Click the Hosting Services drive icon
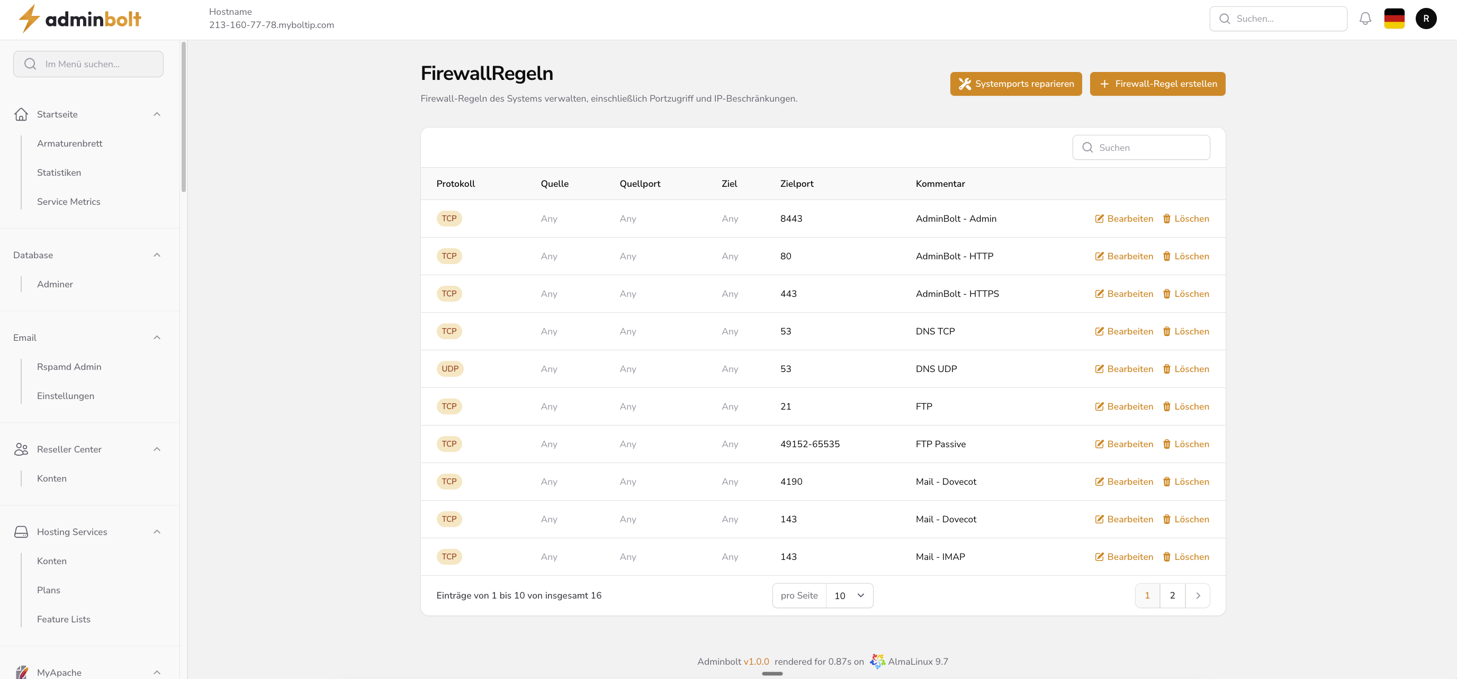This screenshot has width=1457, height=679. coord(21,532)
